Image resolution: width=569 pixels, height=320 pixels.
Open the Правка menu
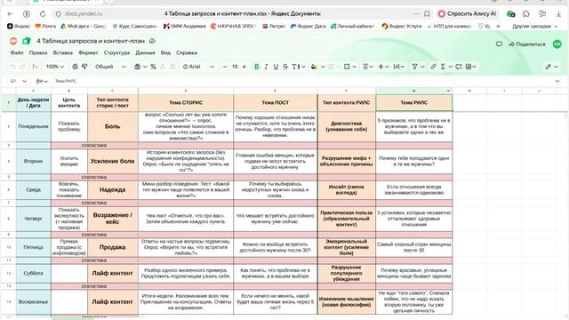pos(38,53)
